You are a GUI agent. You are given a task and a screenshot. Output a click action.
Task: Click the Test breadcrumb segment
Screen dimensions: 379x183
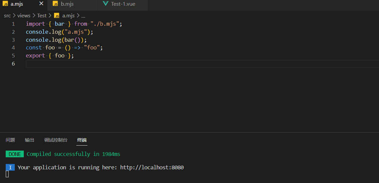point(42,16)
